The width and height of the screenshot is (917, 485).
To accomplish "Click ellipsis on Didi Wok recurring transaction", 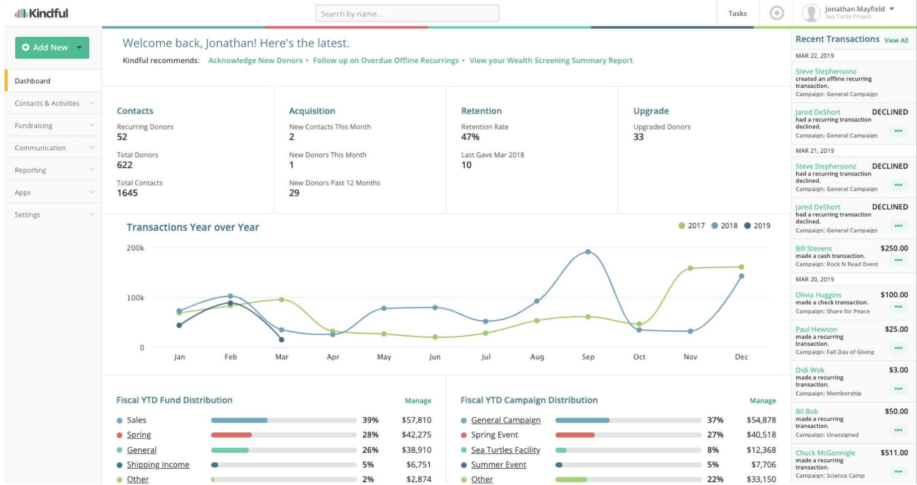I will tap(898, 389).
